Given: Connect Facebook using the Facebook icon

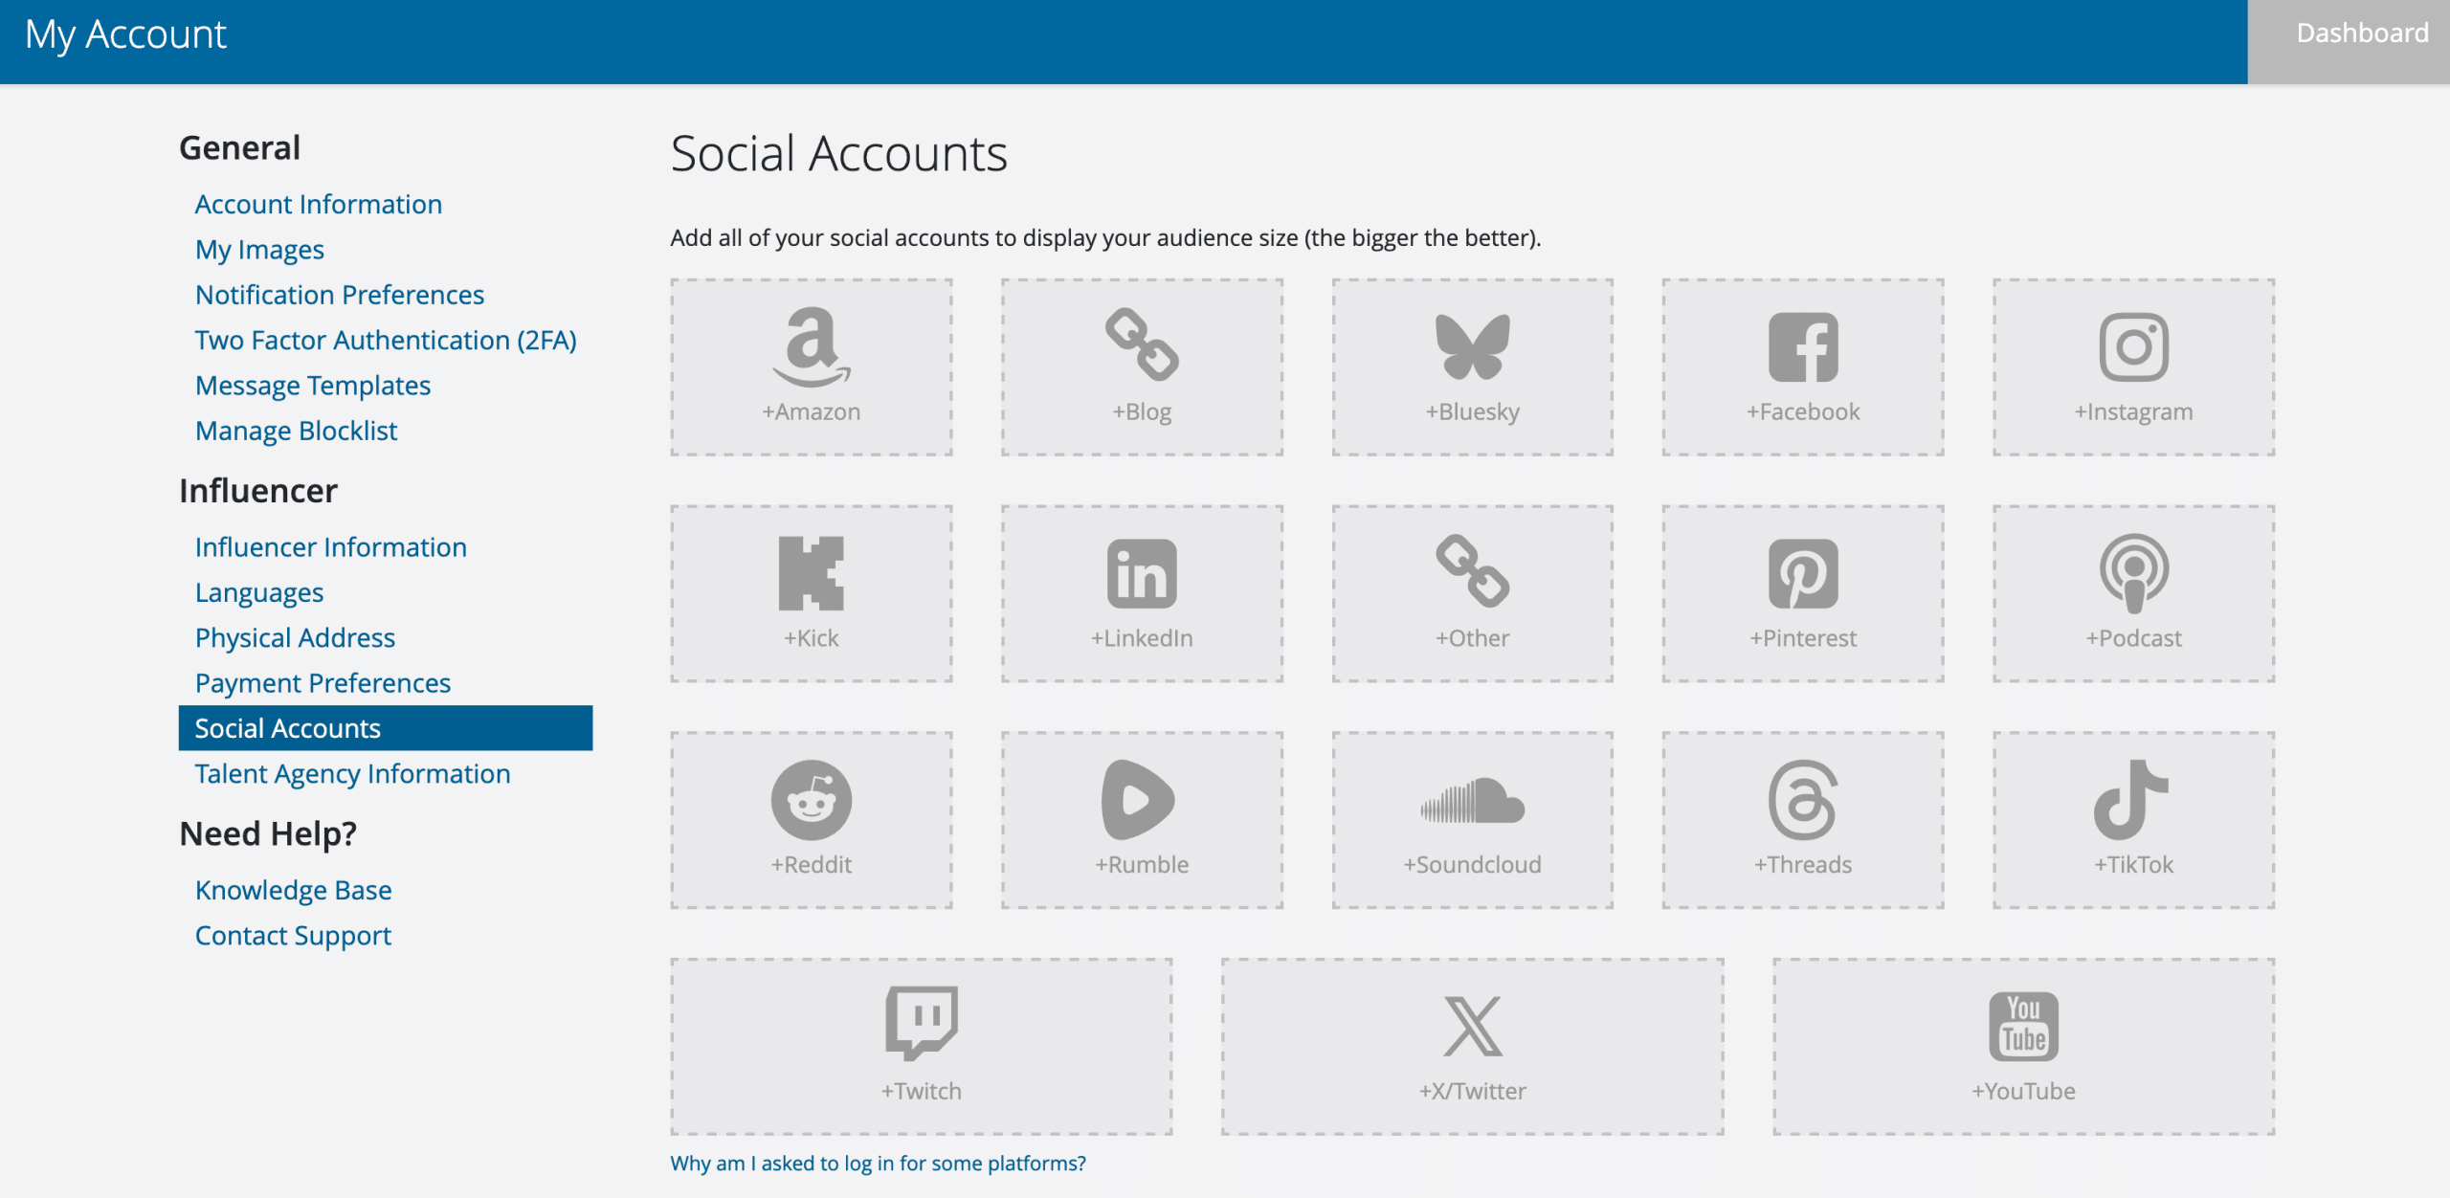Looking at the screenshot, I should [1803, 346].
